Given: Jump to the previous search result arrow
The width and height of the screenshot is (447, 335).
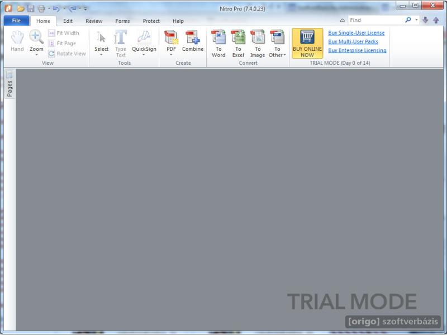Looking at the screenshot, I should tap(436, 20).
